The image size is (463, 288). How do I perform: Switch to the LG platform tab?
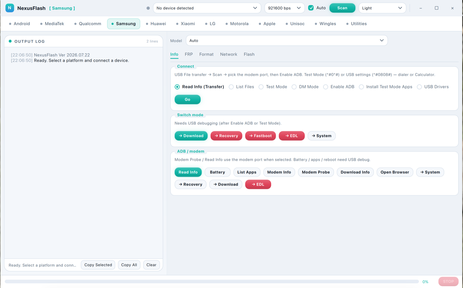[x=210, y=24]
